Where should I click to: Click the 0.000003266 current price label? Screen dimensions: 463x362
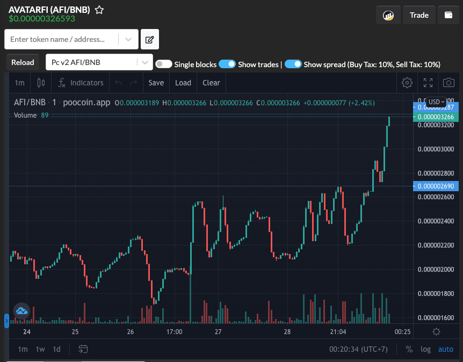click(436, 117)
